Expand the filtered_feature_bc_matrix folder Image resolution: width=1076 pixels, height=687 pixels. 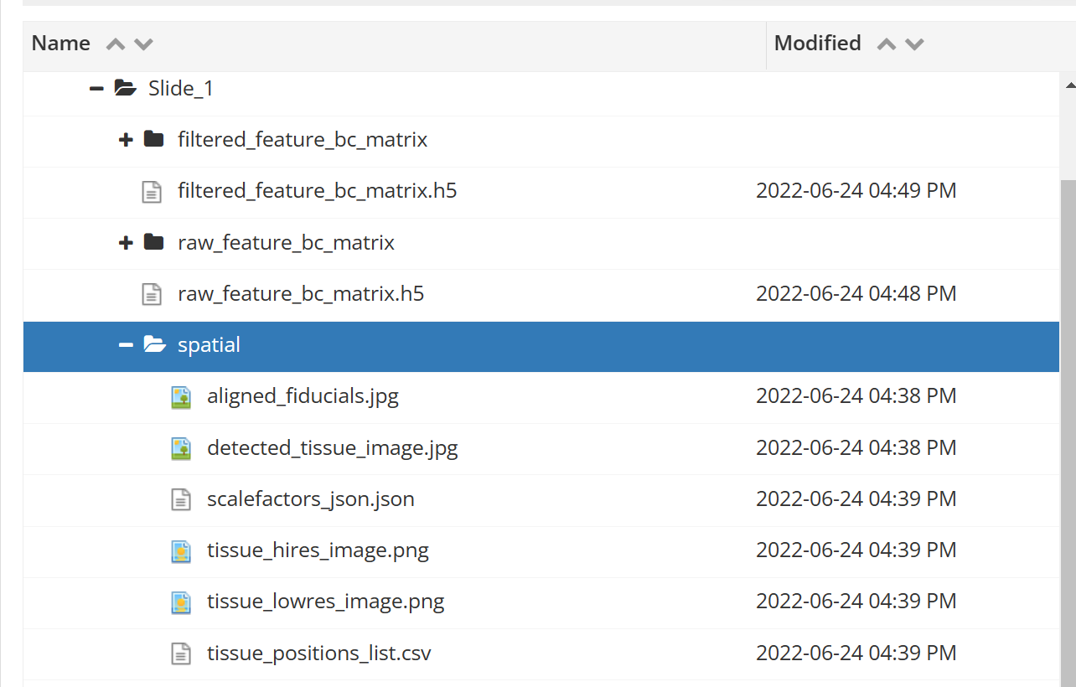126,140
